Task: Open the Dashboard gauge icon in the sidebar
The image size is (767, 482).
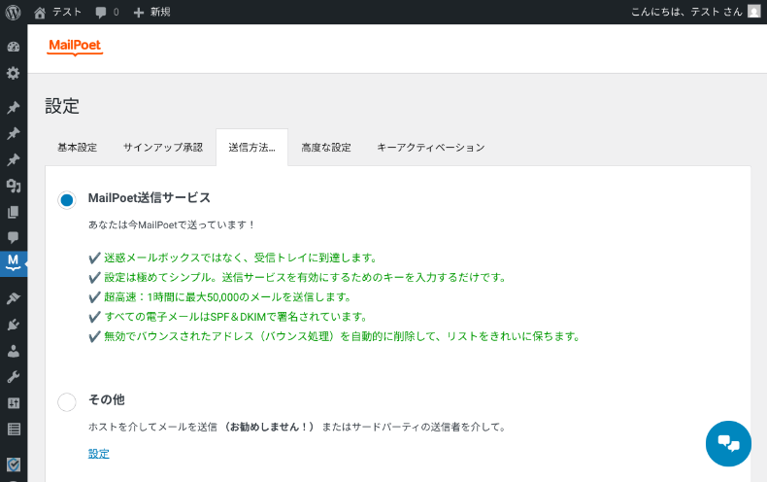Action: click(14, 47)
